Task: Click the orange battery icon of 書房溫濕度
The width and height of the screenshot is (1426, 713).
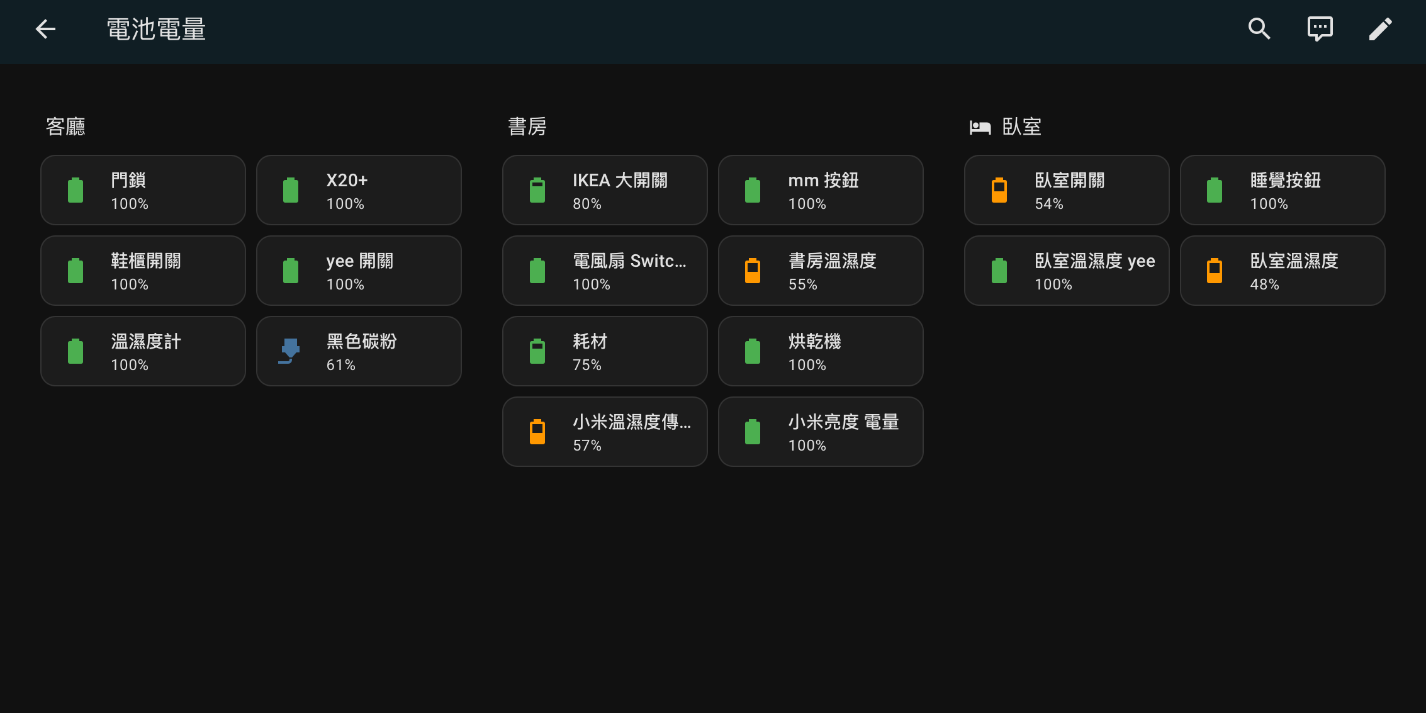Action: tap(753, 271)
